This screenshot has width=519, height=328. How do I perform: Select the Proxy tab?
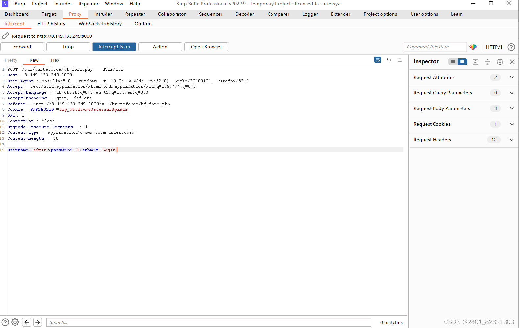tap(75, 14)
